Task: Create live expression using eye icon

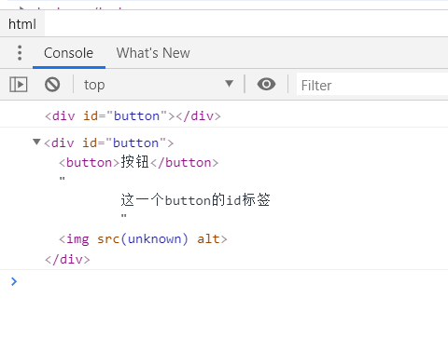Action: (x=266, y=84)
